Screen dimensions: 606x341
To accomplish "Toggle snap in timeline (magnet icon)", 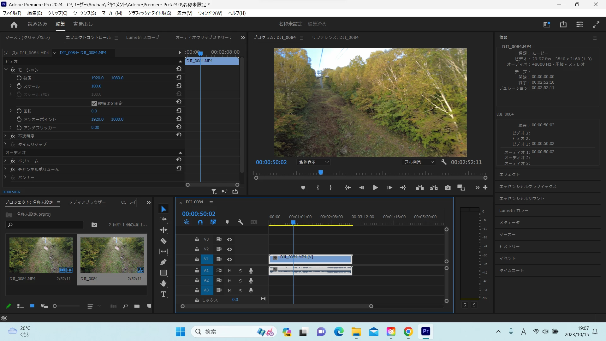I will click(x=200, y=222).
